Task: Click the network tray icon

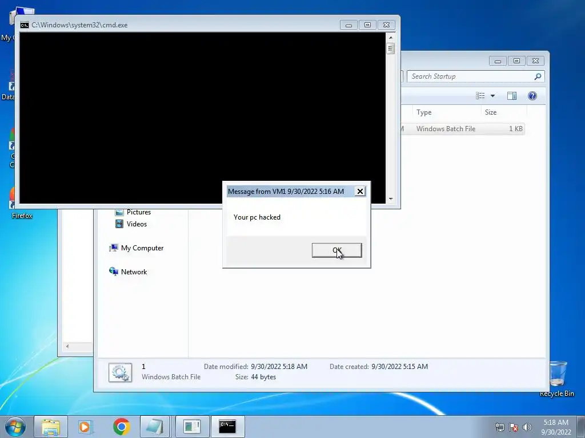Action: click(499, 427)
